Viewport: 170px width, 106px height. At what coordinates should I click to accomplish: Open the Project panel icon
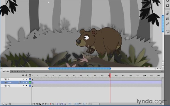click(x=167, y=31)
